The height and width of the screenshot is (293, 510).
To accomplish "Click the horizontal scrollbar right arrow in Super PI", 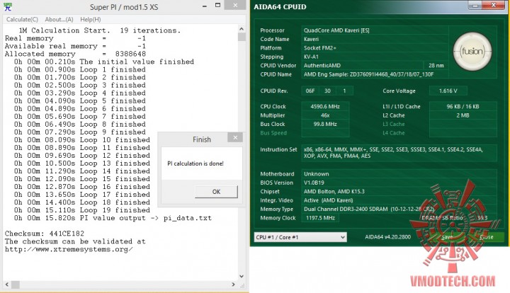I will [233, 285].
